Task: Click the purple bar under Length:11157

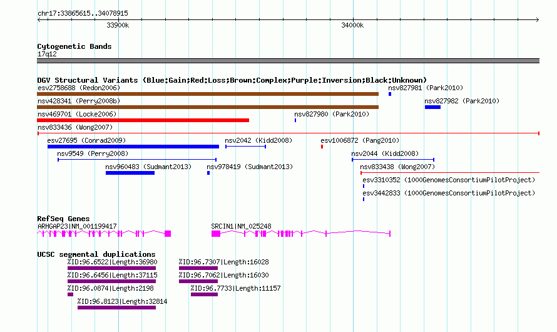Action: pos(204,294)
